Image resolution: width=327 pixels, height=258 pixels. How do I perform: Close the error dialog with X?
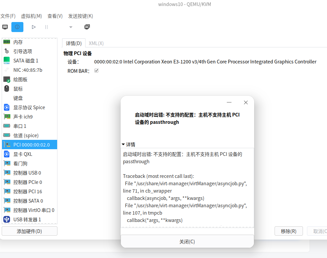(x=246, y=102)
